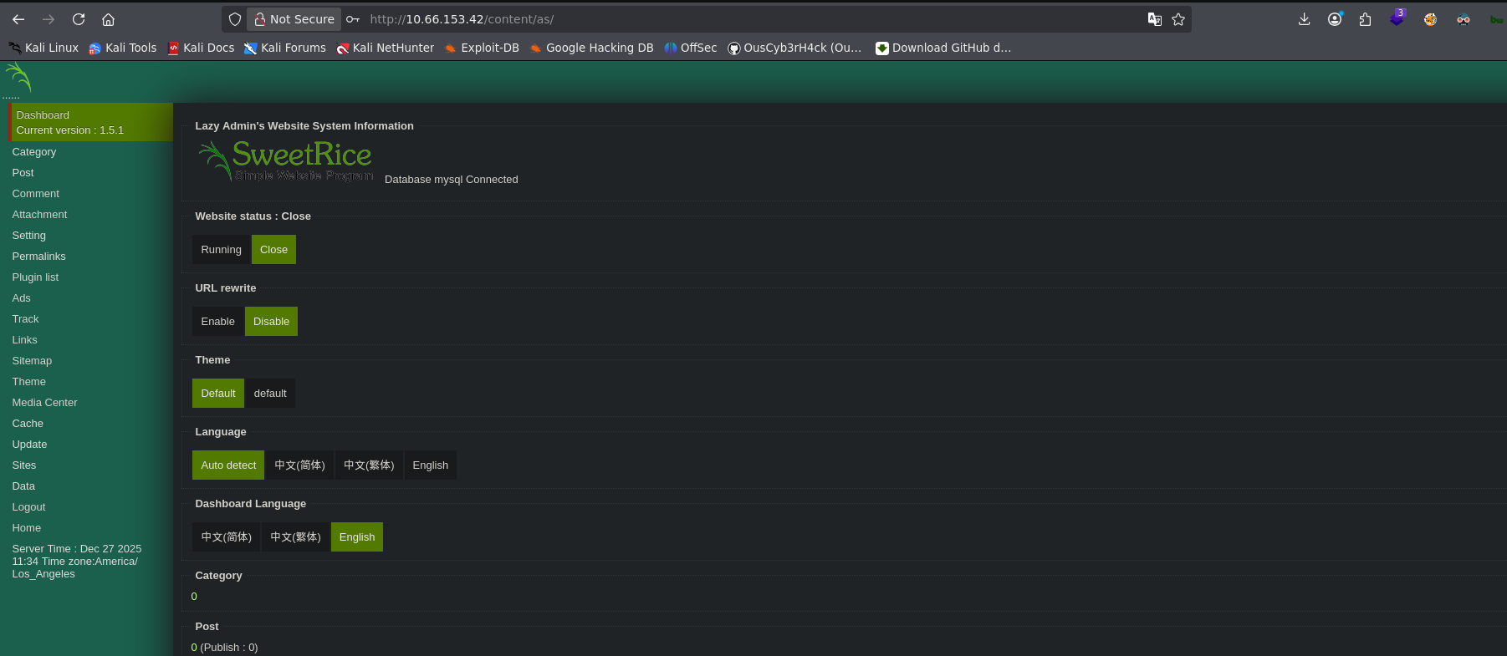Click the SweetRice Simple Website Program logo

tap(286, 160)
